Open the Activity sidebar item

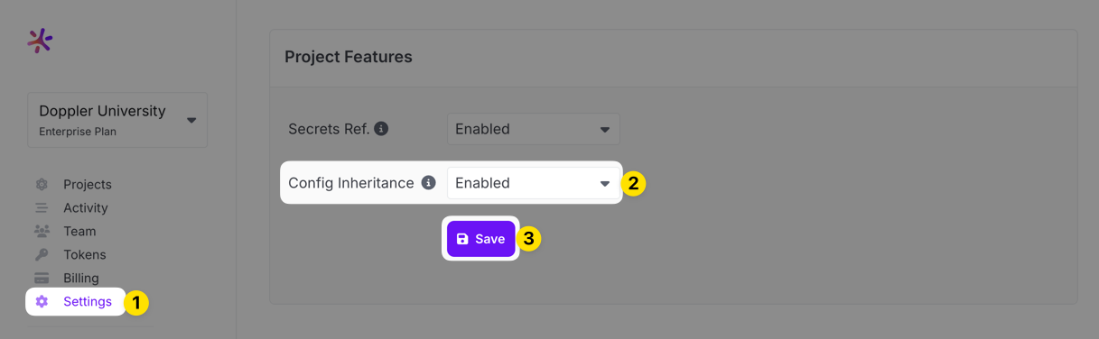(86, 207)
